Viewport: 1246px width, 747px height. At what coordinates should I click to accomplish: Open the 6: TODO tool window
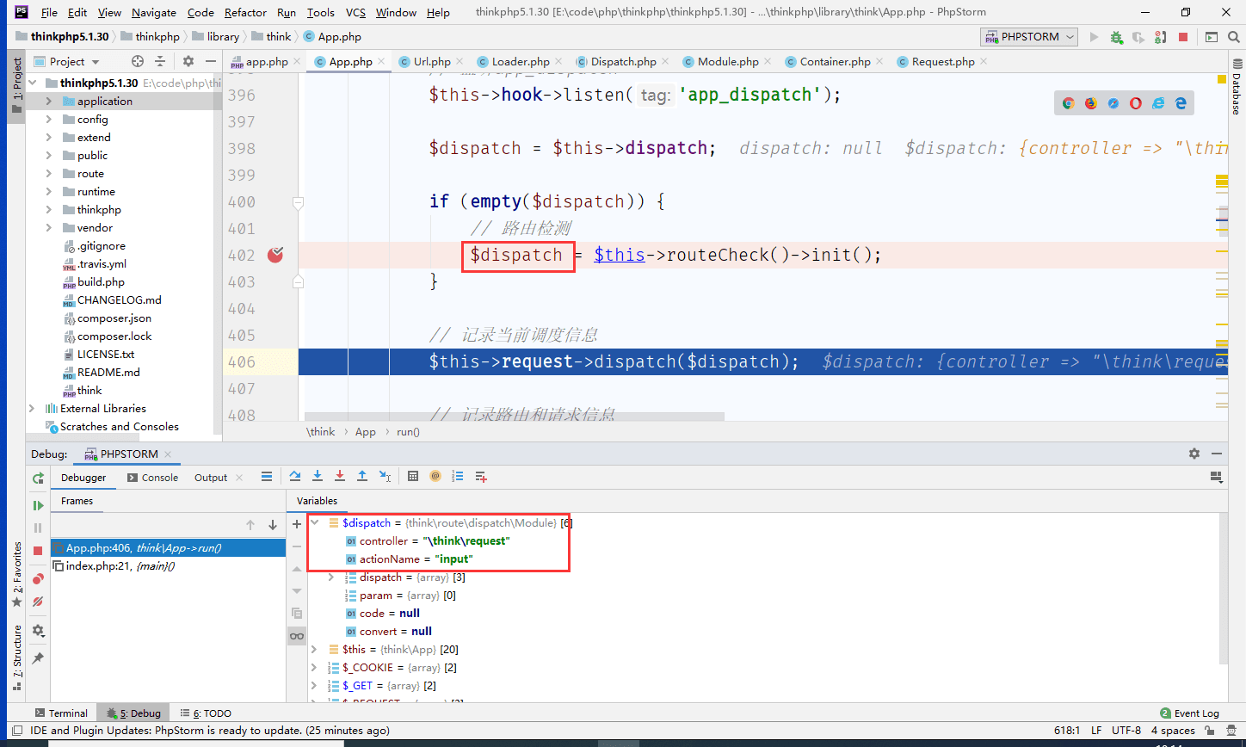206,713
